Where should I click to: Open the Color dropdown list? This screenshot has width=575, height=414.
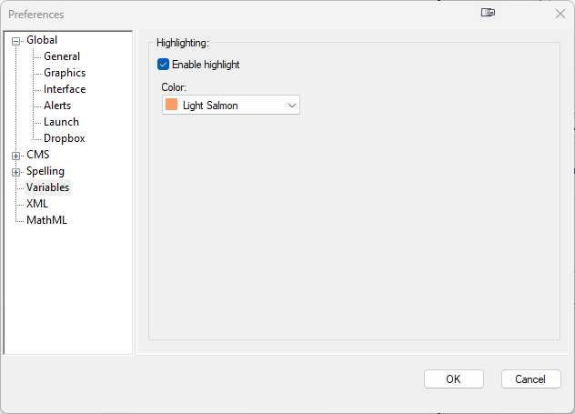click(x=292, y=106)
